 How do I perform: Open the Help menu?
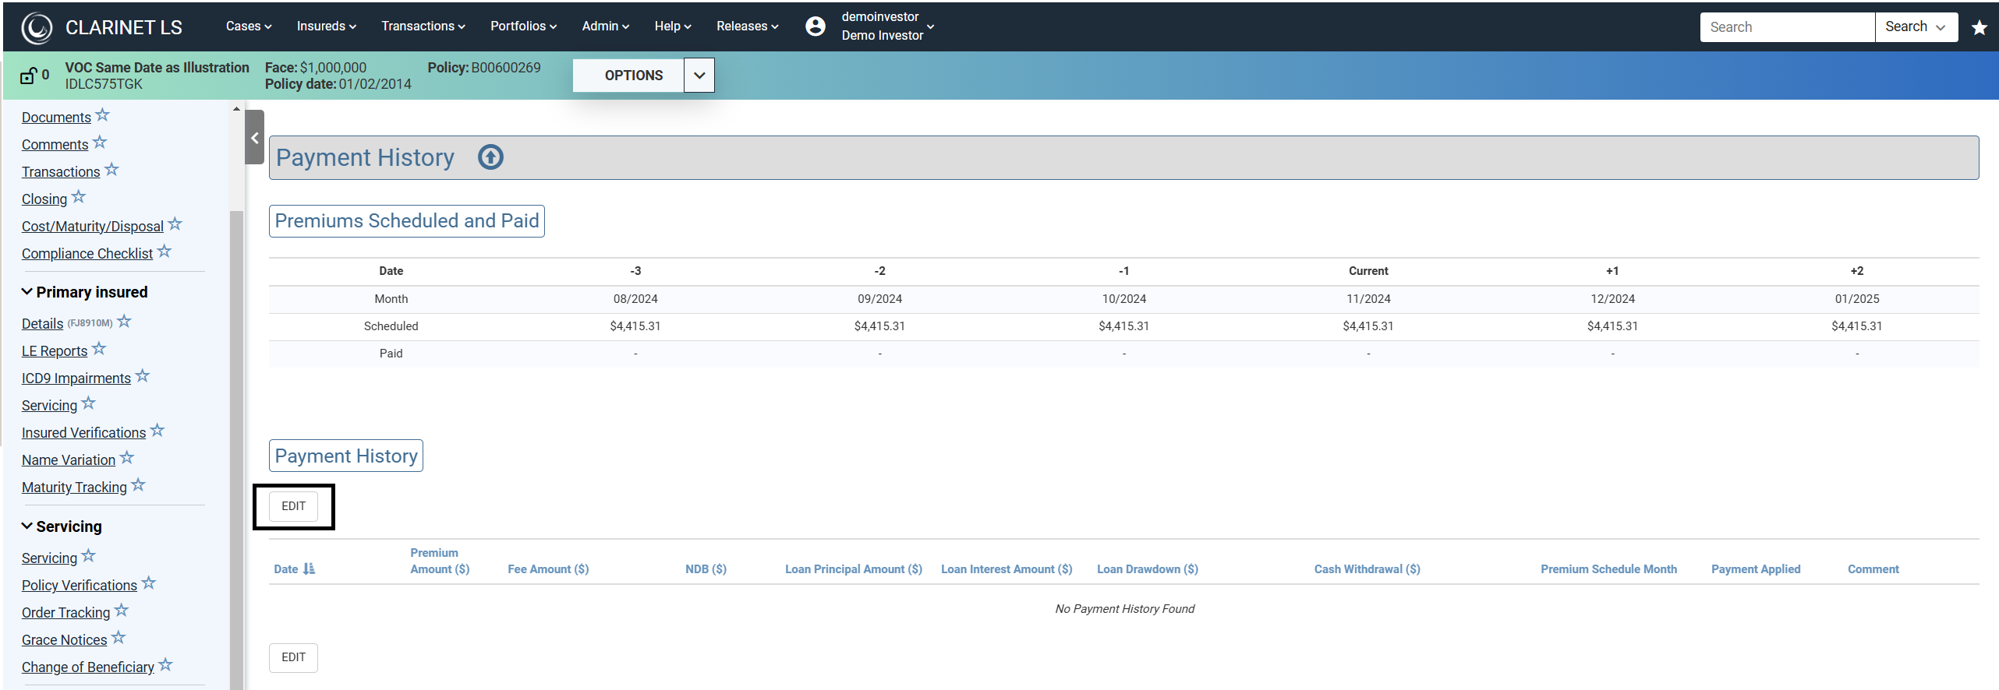[673, 26]
